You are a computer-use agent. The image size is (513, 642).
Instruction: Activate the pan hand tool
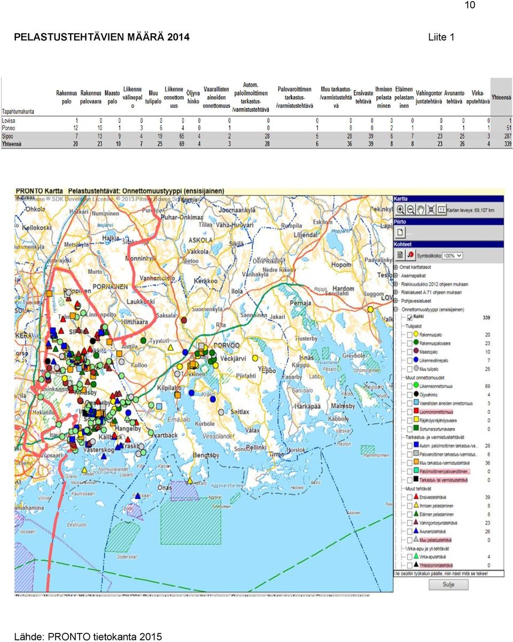click(x=421, y=210)
